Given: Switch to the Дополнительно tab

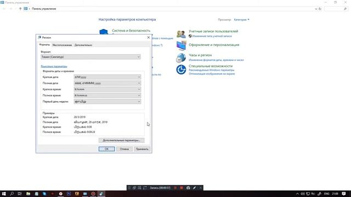Looking at the screenshot, I should coord(83,45).
